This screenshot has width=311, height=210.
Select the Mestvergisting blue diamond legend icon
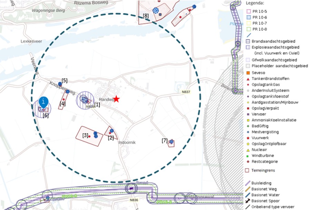(248, 132)
